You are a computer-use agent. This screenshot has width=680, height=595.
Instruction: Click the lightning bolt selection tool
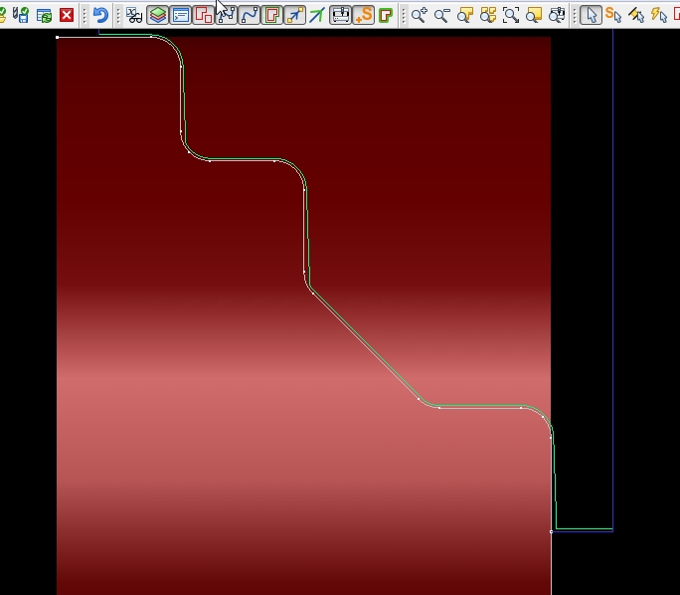tap(658, 15)
